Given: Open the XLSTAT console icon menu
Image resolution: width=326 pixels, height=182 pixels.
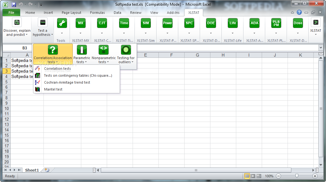Looking at the screenshot, I should [x=316, y=27].
